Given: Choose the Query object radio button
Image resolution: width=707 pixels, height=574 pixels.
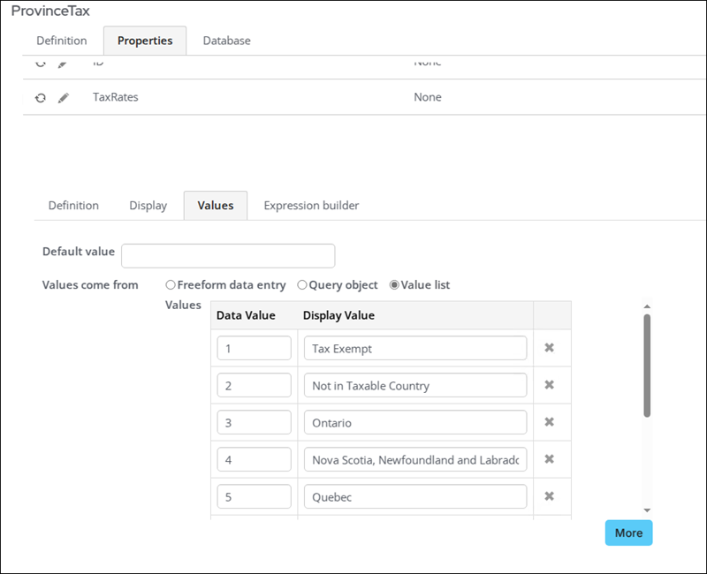Looking at the screenshot, I should point(302,285).
